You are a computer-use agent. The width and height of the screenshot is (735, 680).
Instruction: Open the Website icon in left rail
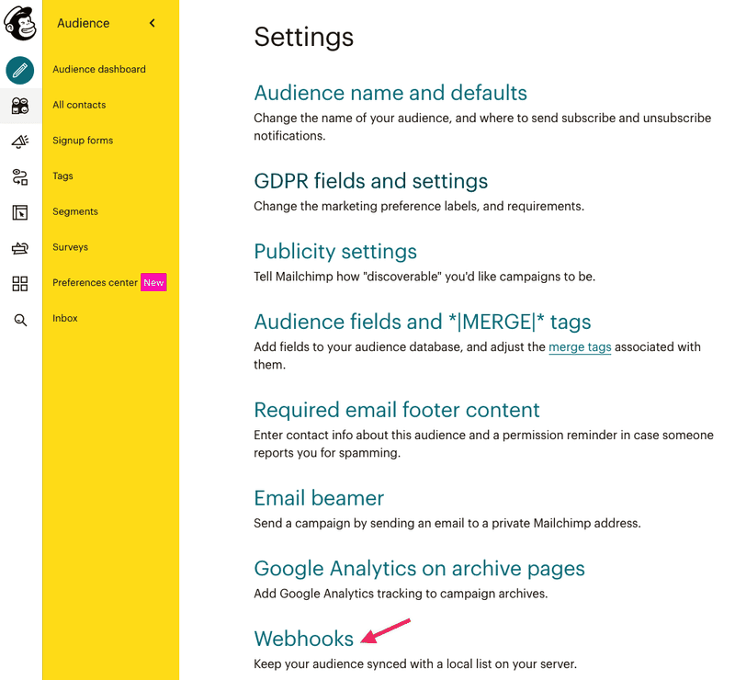(x=20, y=212)
